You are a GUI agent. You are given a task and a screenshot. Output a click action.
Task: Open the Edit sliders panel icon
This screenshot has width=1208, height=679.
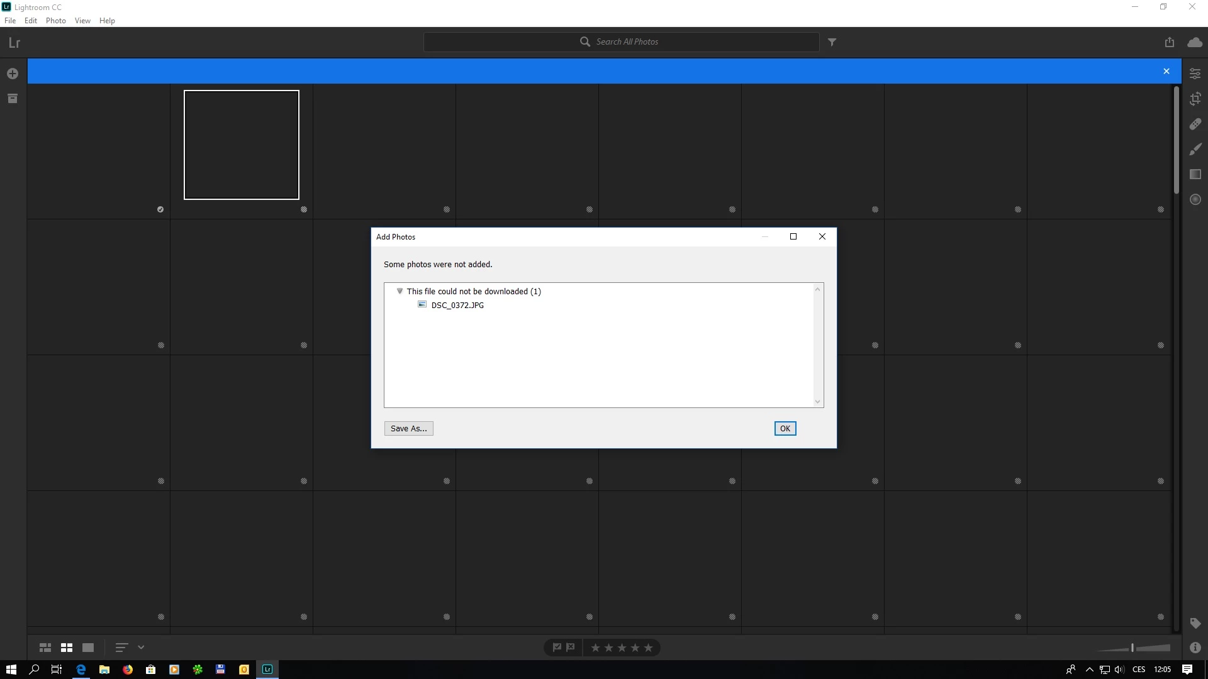[x=1195, y=74]
